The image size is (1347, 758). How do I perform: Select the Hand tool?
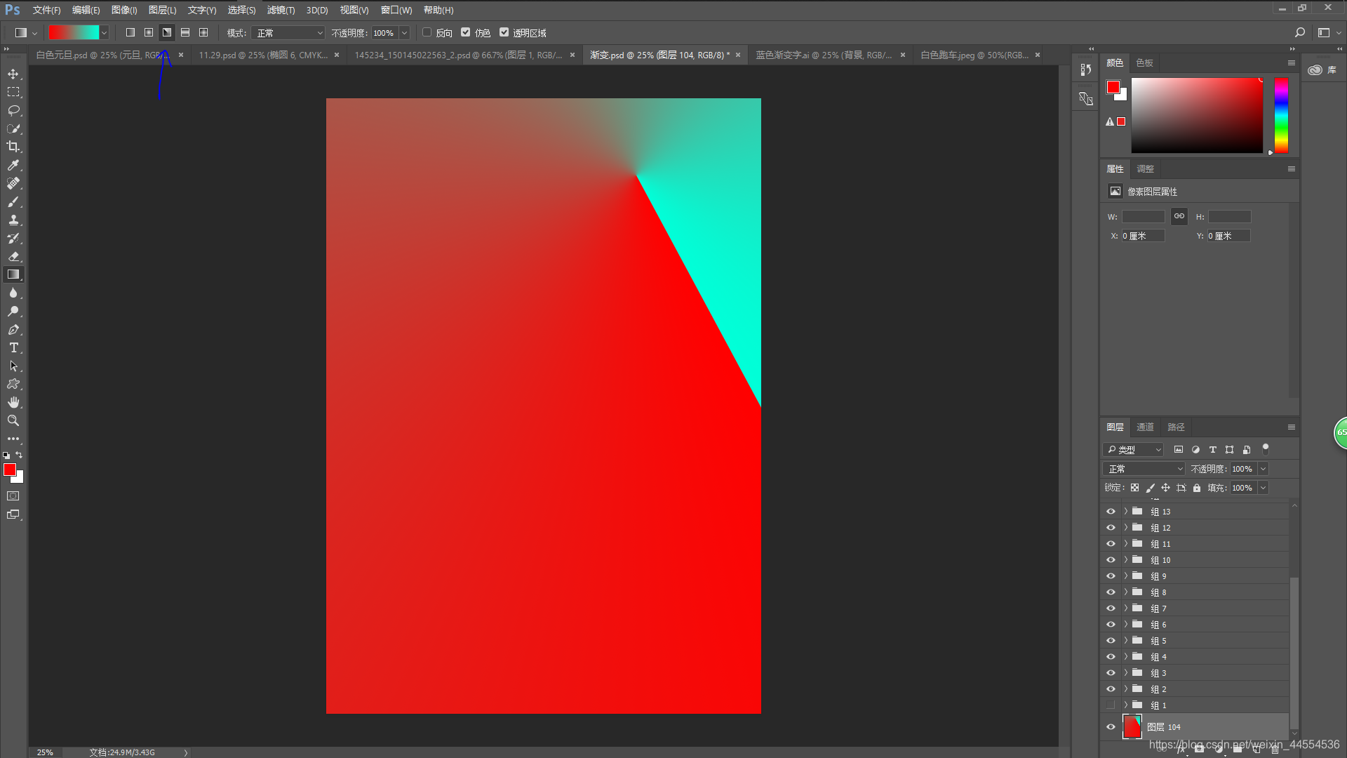(x=13, y=402)
